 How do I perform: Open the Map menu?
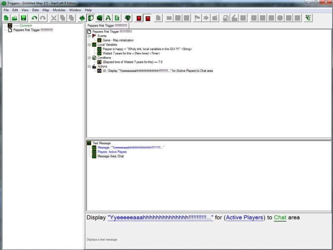tap(46, 10)
